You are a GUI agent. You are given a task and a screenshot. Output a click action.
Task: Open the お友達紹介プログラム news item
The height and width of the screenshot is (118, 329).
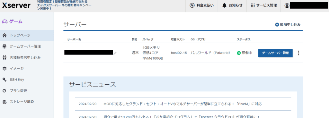pos(182,116)
